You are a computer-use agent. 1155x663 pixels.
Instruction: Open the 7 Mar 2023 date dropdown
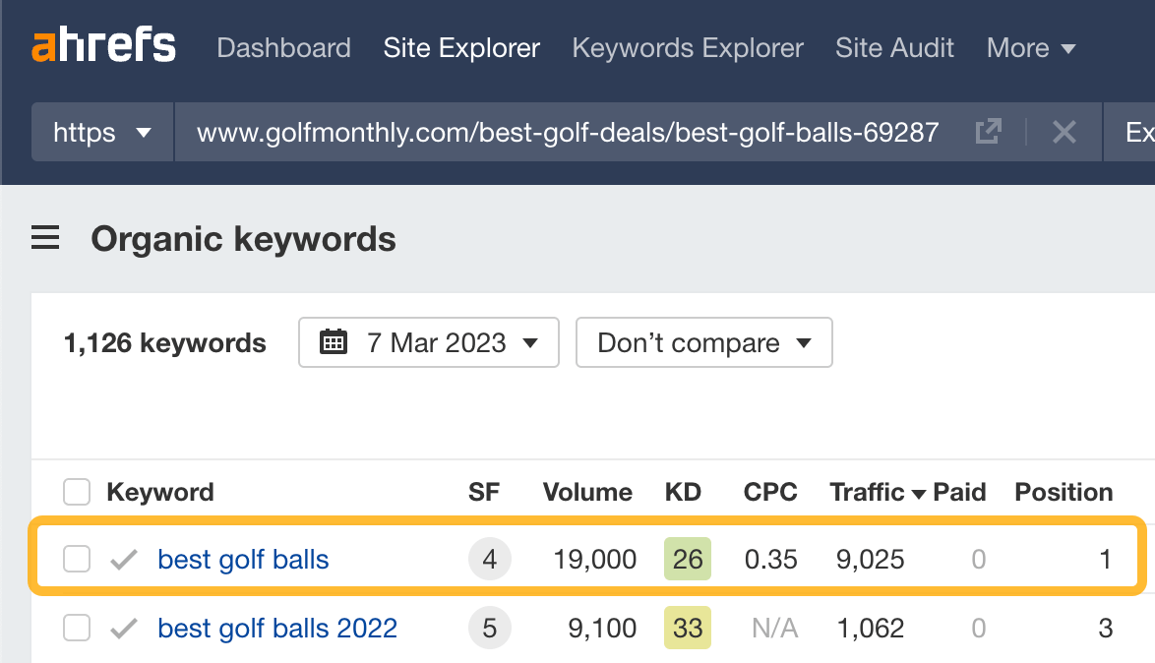428,342
